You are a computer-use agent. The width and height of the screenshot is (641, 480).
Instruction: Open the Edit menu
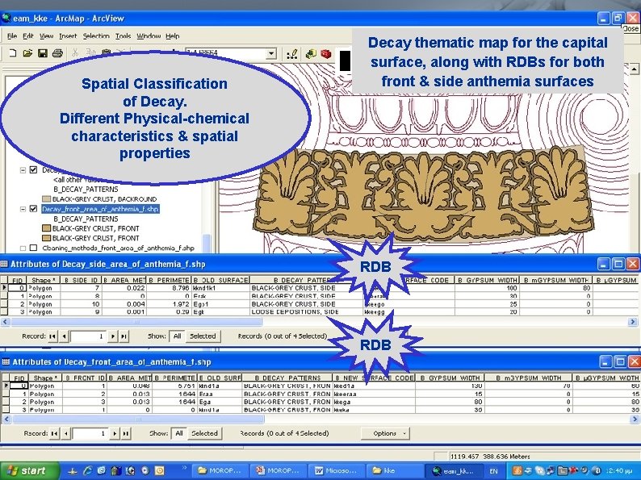pyautogui.click(x=27, y=36)
